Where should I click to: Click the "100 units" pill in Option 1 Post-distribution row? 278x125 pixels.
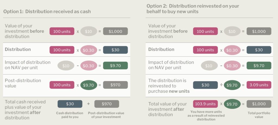[x=62, y=85]
